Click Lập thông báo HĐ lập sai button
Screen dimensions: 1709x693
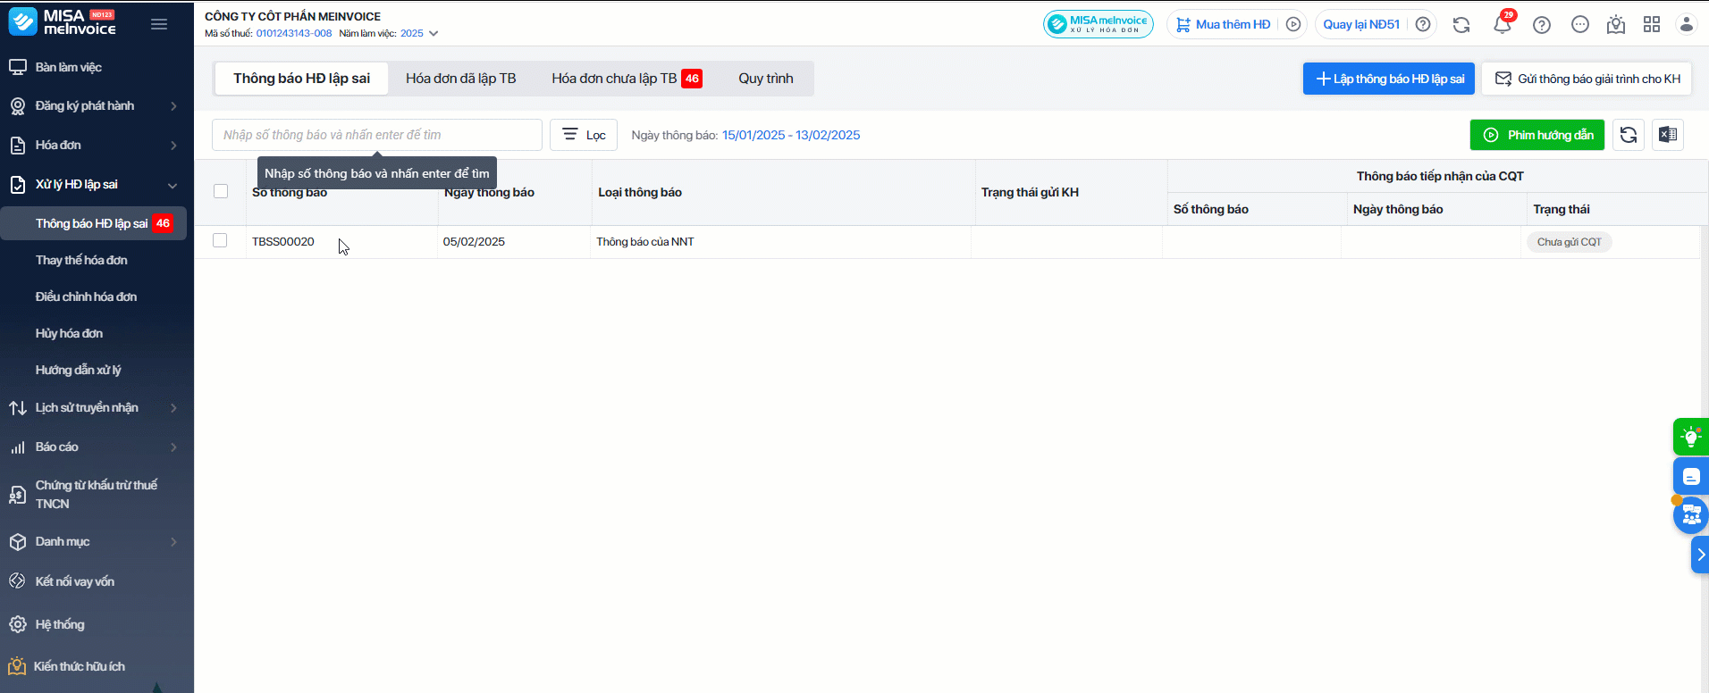[x=1389, y=79]
